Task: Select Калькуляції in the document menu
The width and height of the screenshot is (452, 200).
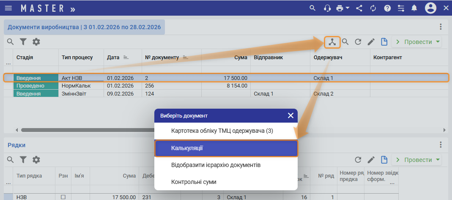Action: coord(226,148)
